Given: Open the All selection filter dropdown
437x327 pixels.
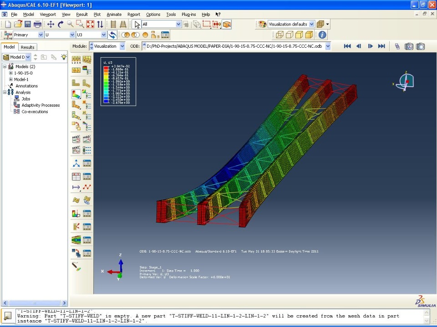Looking at the screenshot, I should coord(178,24).
